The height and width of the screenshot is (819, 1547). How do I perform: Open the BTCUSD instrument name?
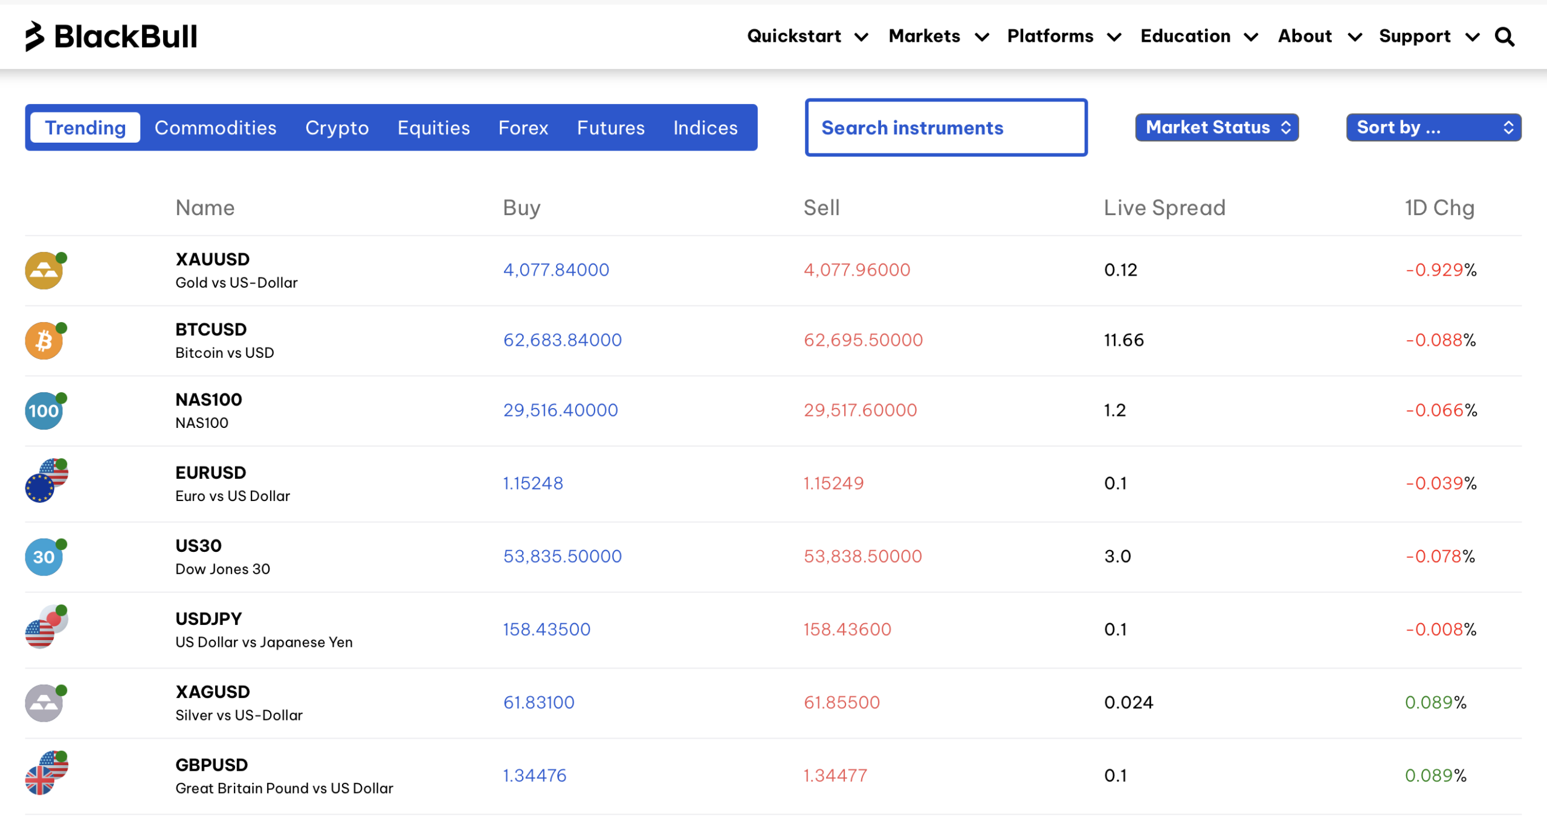tap(211, 329)
